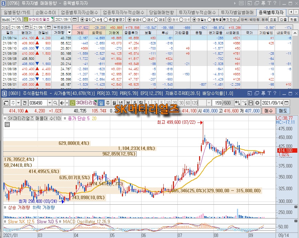Viewport: 299px width, 238px height.
Task: Click 신 icon beside SK머티리얼 in chart
Action: [x=72, y=103]
